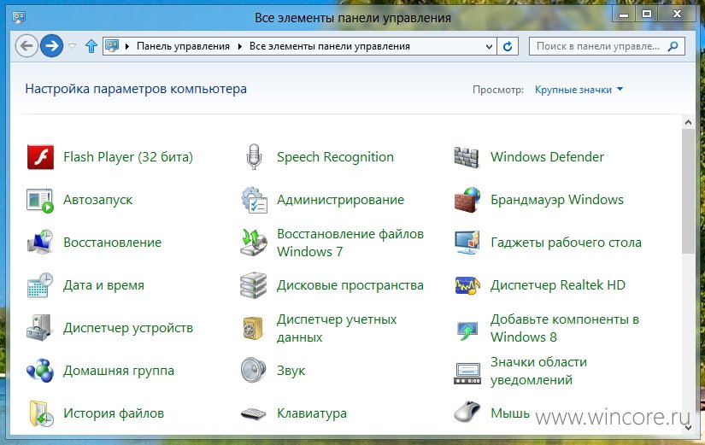
Task: Open the Восстановление computer icon
Action: tap(40, 243)
